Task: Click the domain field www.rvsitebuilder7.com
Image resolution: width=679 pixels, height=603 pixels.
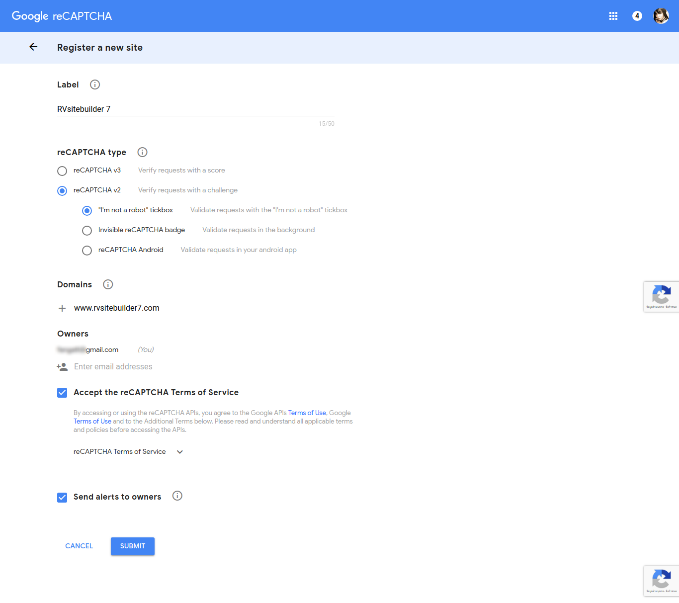Action: click(117, 308)
